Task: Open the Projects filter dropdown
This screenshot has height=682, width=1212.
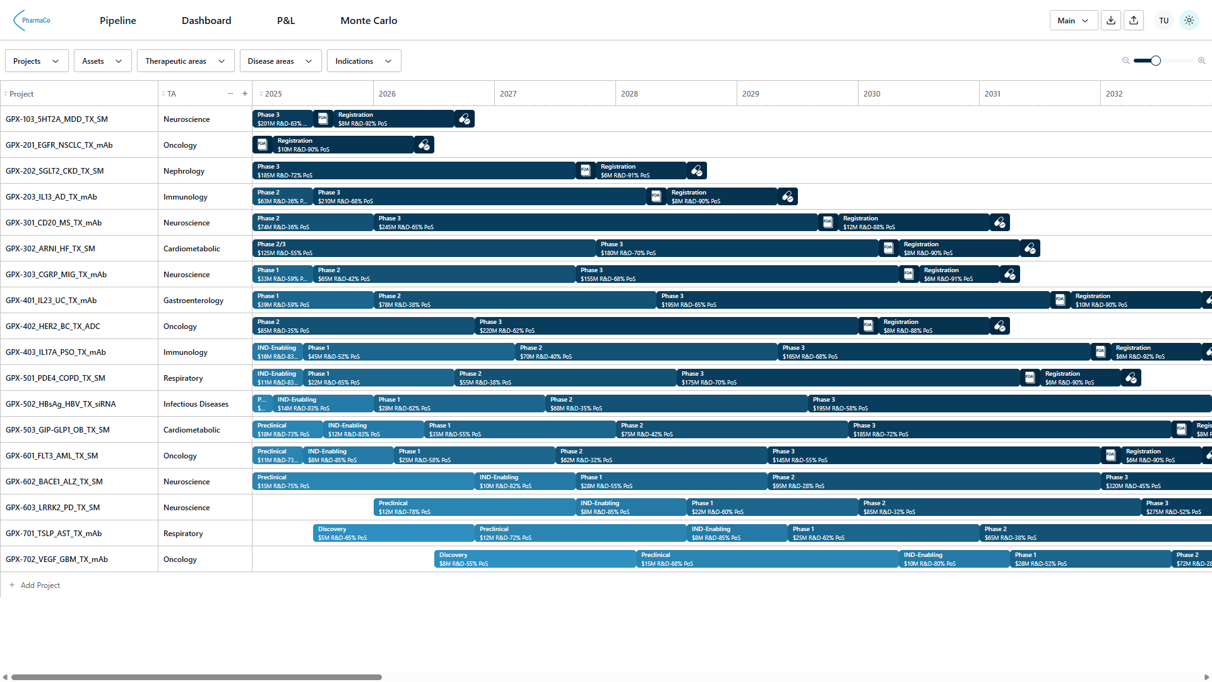Action: [x=36, y=61]
